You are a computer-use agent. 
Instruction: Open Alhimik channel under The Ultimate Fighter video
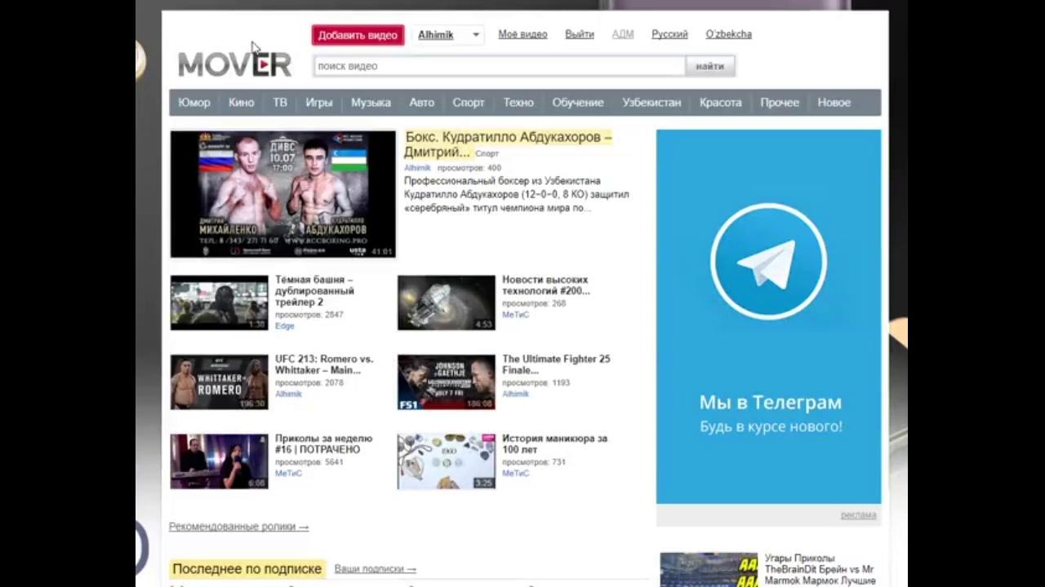coord(515,394)
